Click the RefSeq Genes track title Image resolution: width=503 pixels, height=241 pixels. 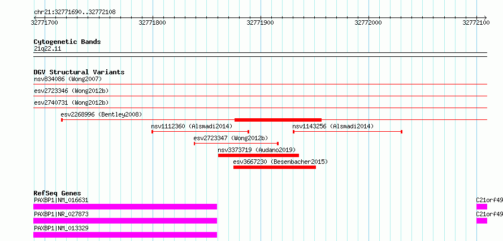click(58, 193)
